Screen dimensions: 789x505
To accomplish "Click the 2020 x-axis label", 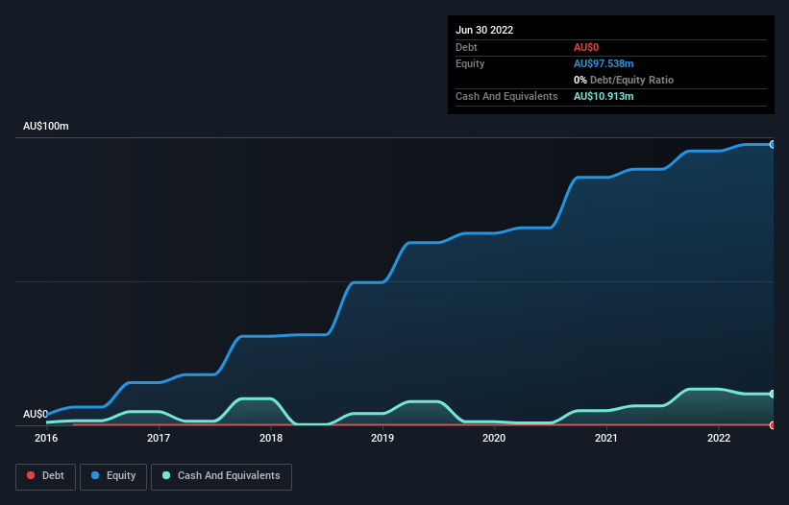I will (x=494, y=438).
